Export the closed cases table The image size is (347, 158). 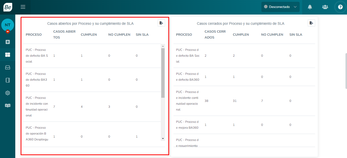[x=311, y=23]
